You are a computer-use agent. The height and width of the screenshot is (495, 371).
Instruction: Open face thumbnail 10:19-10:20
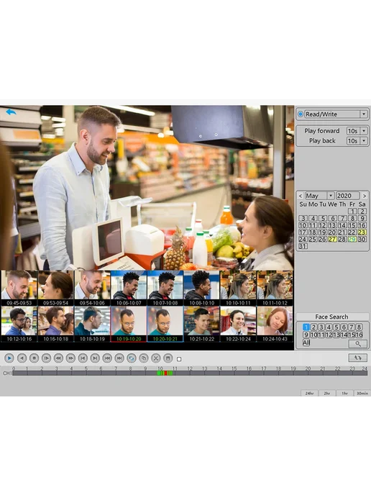click(x=129, y=324)
